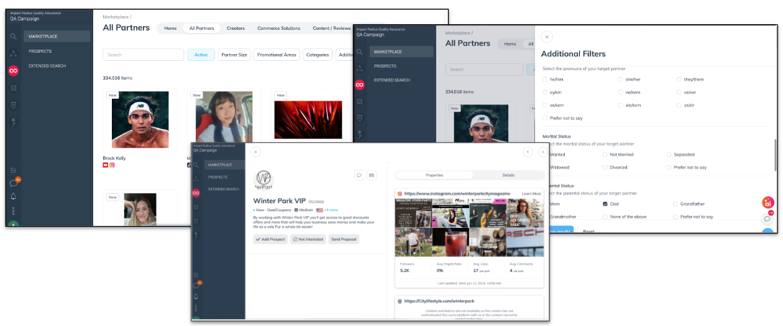Expand +4 more link on Winter Park VIP
Screen dimensions: 783x326
point(331,211)
